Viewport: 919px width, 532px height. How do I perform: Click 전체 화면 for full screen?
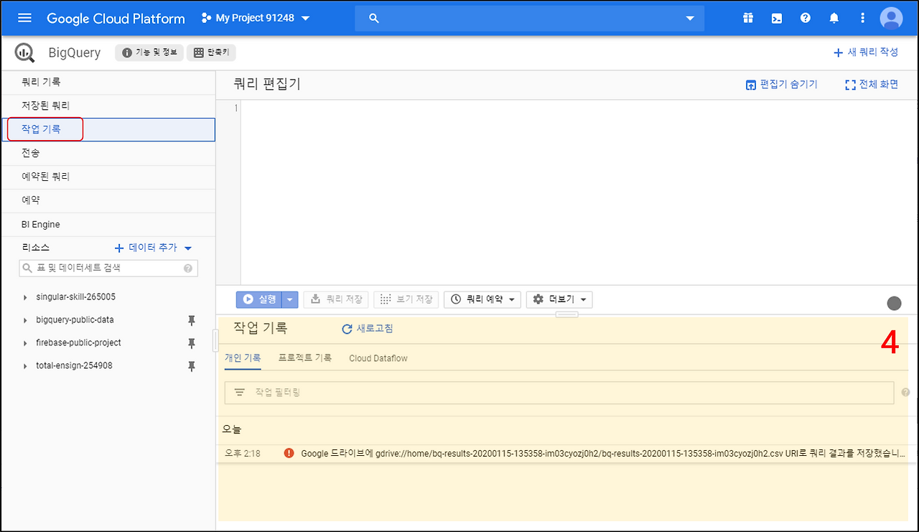[x=872, y=85]
